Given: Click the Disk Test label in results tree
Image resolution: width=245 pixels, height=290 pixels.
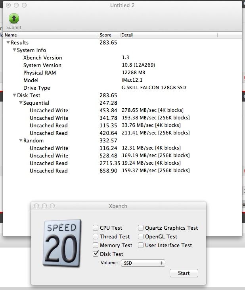Looking at the screenshot, I should [x=29, y=95].
